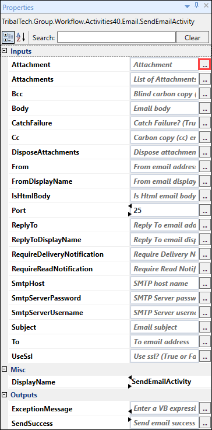Viewport: 212px width, 430px height.
Task: Open expression editor for RequireReadNotification
Action: coord(204,269)
